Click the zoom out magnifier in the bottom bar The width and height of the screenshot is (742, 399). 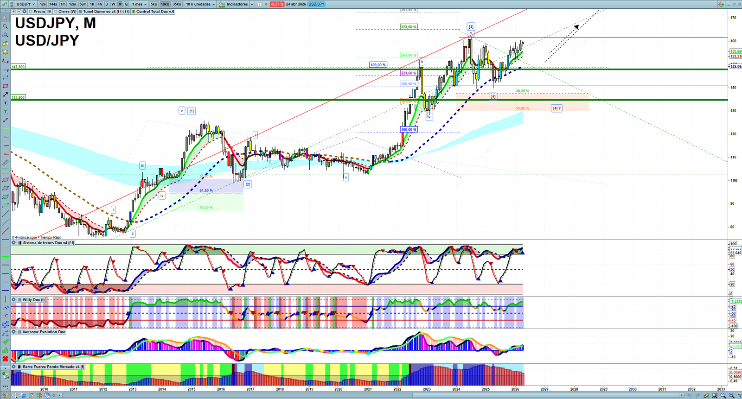(x=723, y=395)
